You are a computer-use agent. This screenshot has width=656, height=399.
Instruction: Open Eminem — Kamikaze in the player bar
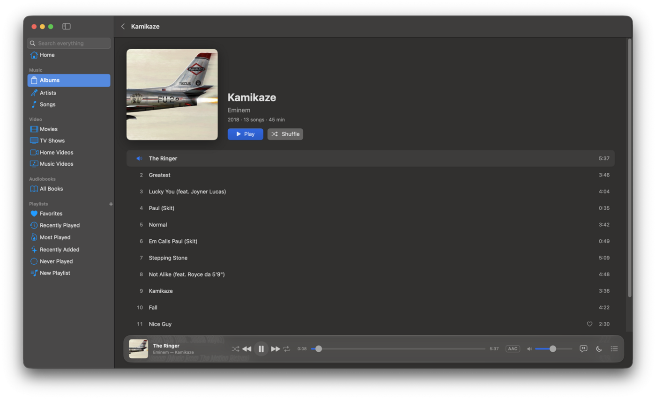(x=173, y=352)
